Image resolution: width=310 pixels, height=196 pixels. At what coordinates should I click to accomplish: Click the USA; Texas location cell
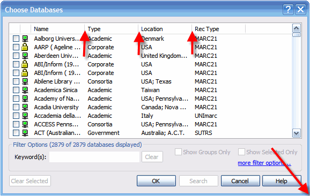point(156,81)
